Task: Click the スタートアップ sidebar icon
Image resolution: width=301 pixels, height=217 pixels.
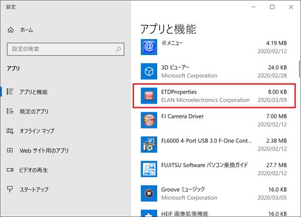Action: pyautogui.click(x=10, y=189)
